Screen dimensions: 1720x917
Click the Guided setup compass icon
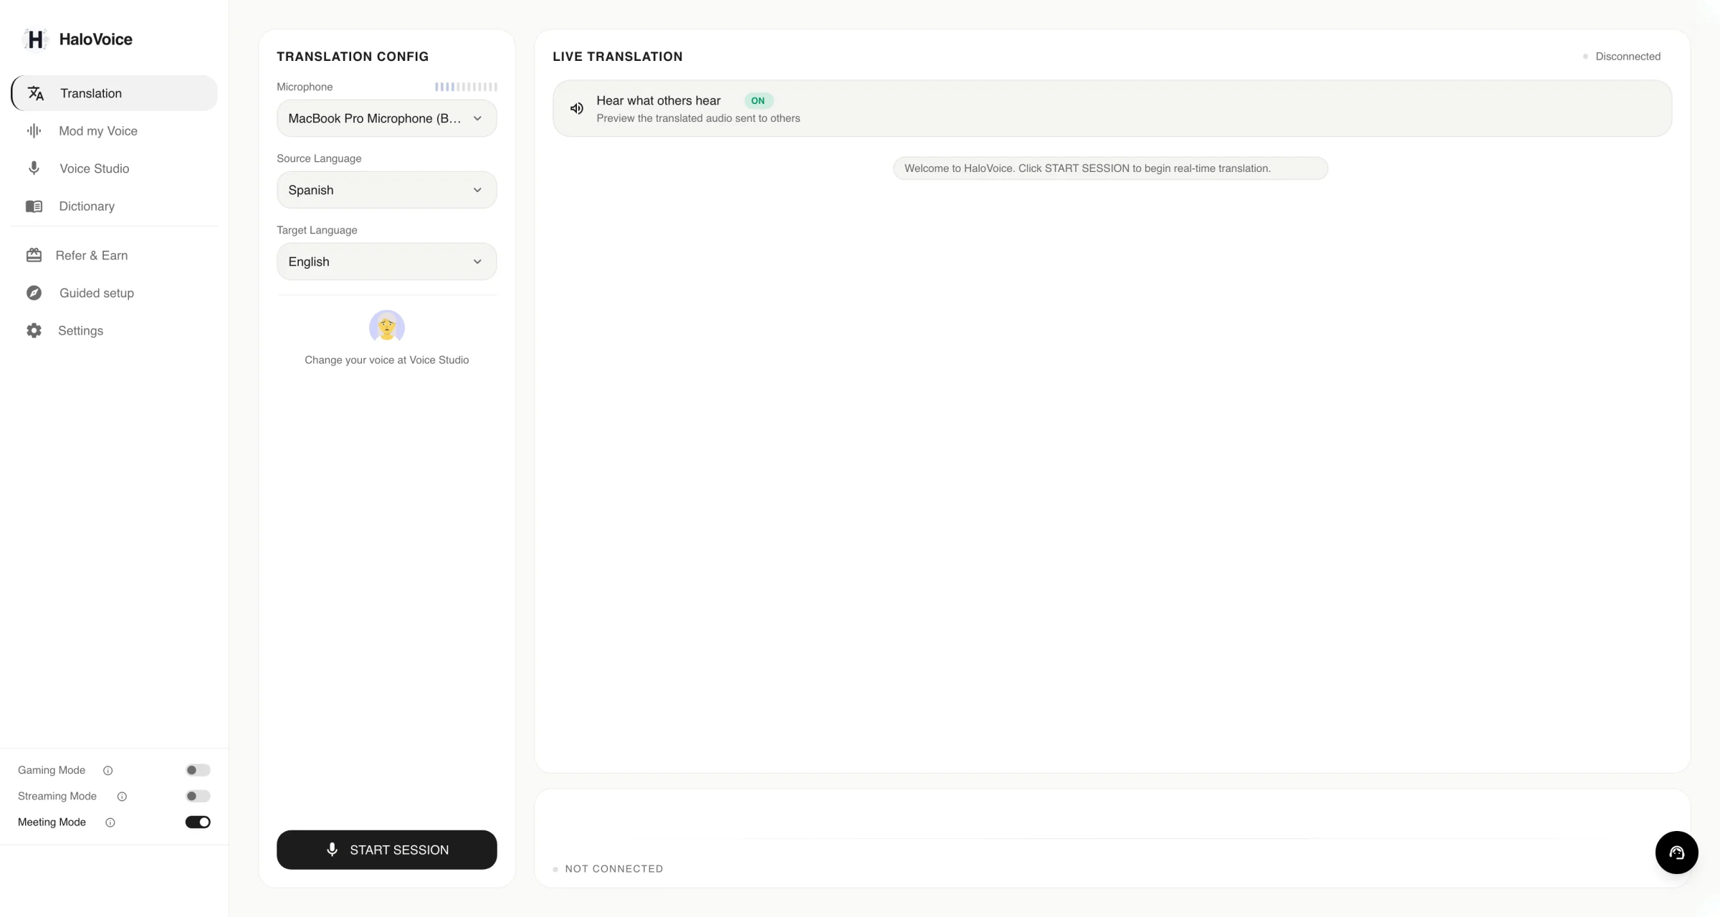34,293
